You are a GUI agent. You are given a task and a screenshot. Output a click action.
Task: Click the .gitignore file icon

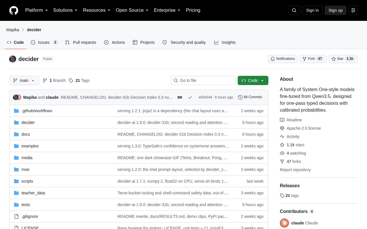(16, 216)
